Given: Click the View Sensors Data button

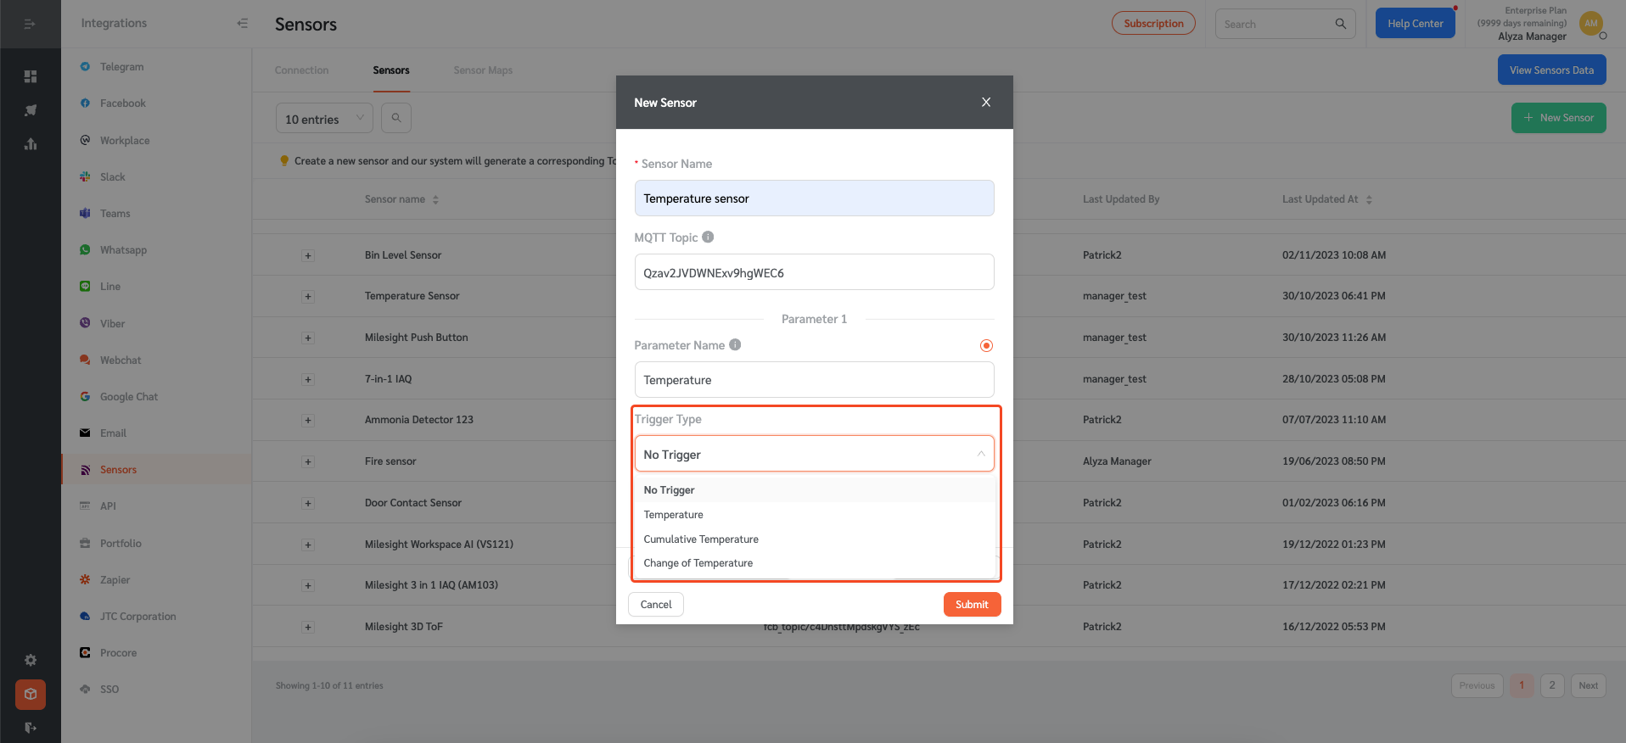Looking at the screenshot, I should click(1551, 70).
